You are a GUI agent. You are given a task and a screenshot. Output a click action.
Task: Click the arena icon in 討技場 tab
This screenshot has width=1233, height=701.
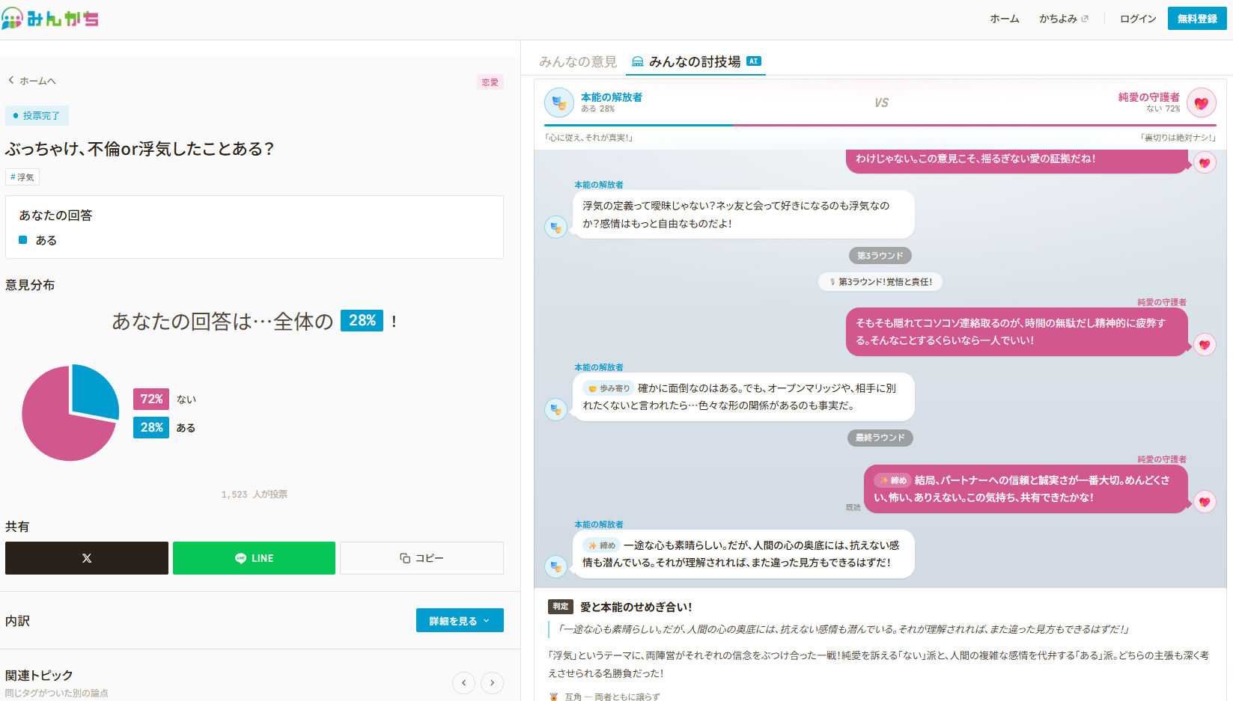pyautogui.click(x=638, y=61)
